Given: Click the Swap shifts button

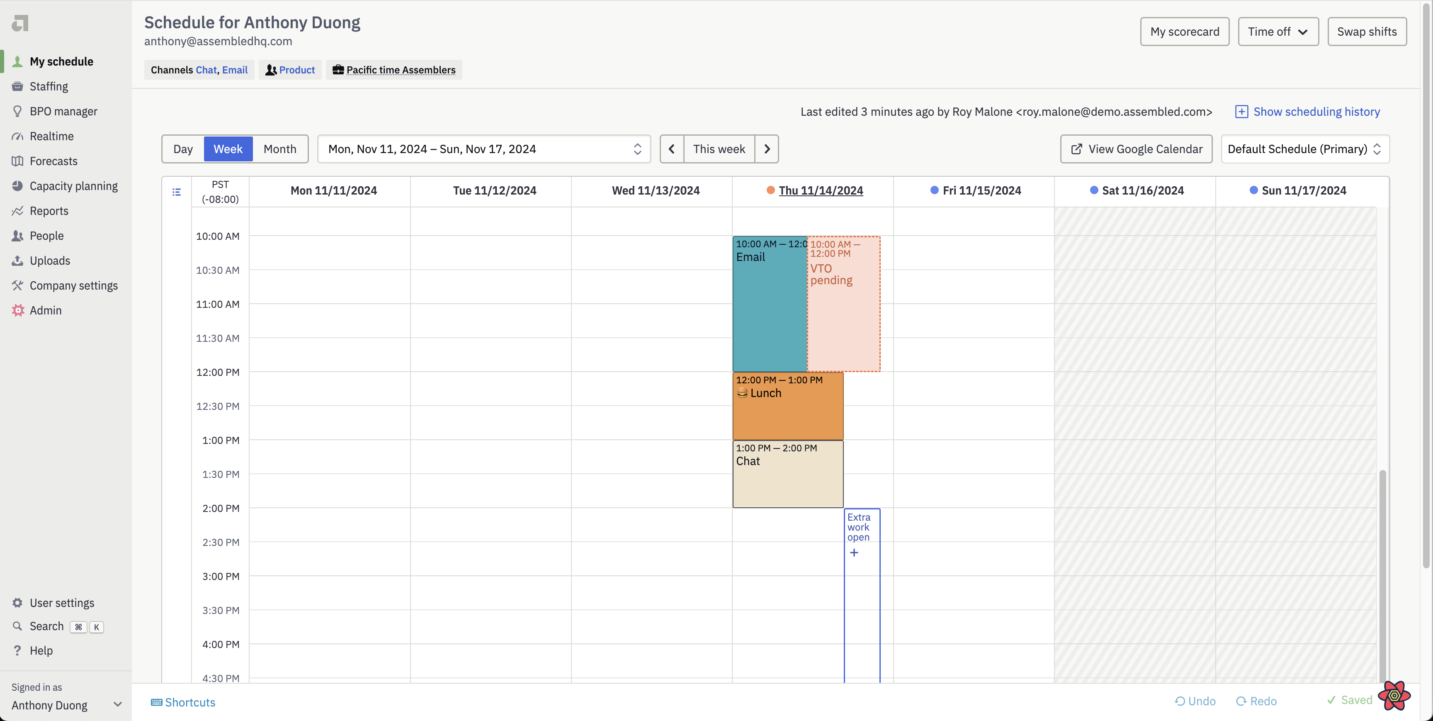Looking at the screenshot, I should (1367, 32).
